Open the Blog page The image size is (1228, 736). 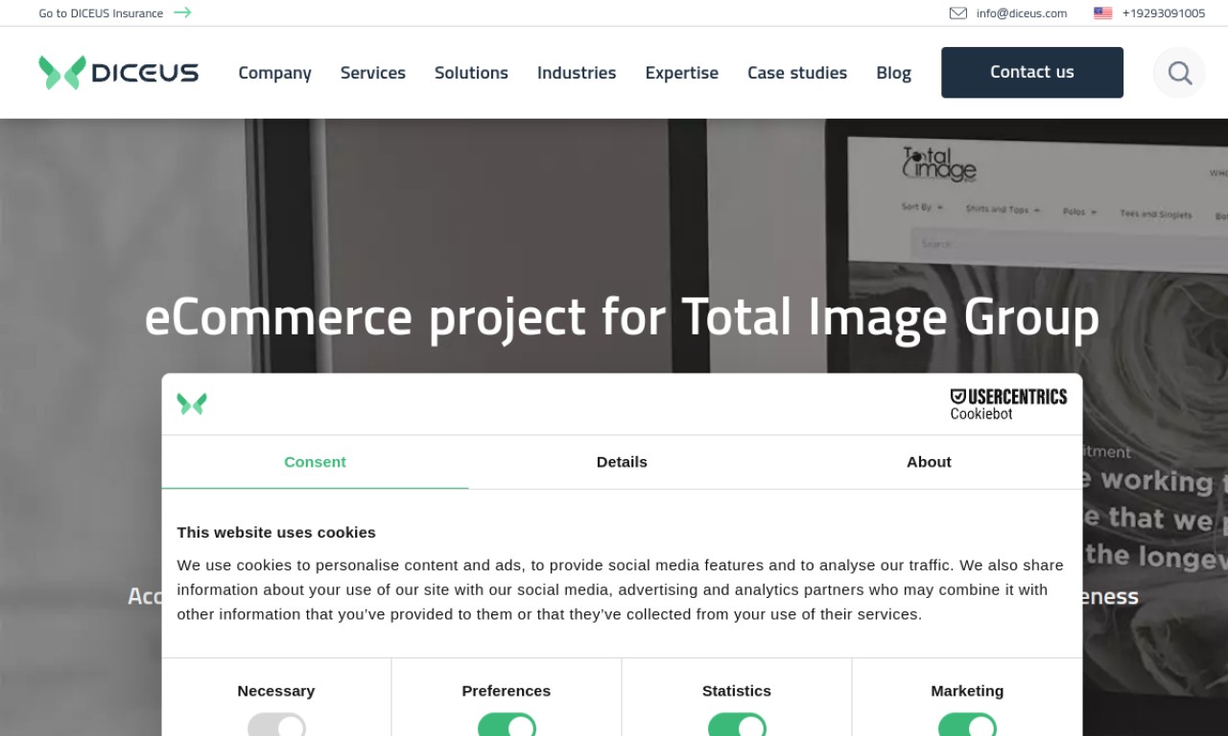(x=893, y=73)
